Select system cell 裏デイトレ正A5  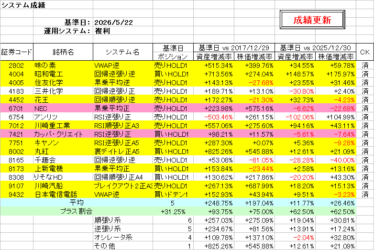[123, 152]
